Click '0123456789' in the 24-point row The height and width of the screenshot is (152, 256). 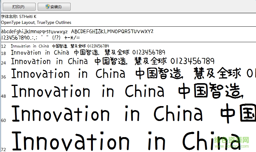point(193,61)
